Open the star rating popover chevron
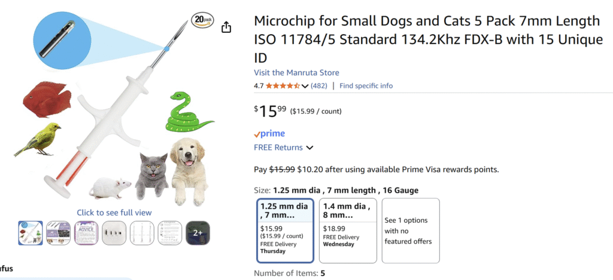The height and width of the screenshot is (280, 613). (x=305, y=86)
